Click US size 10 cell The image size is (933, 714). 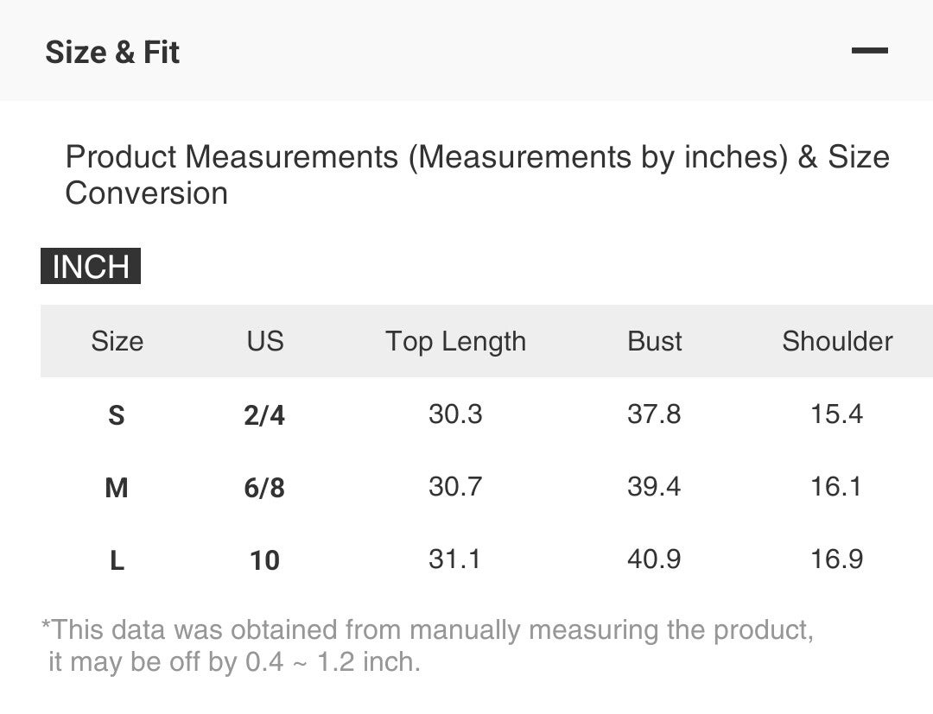click(x=264, y=560)
